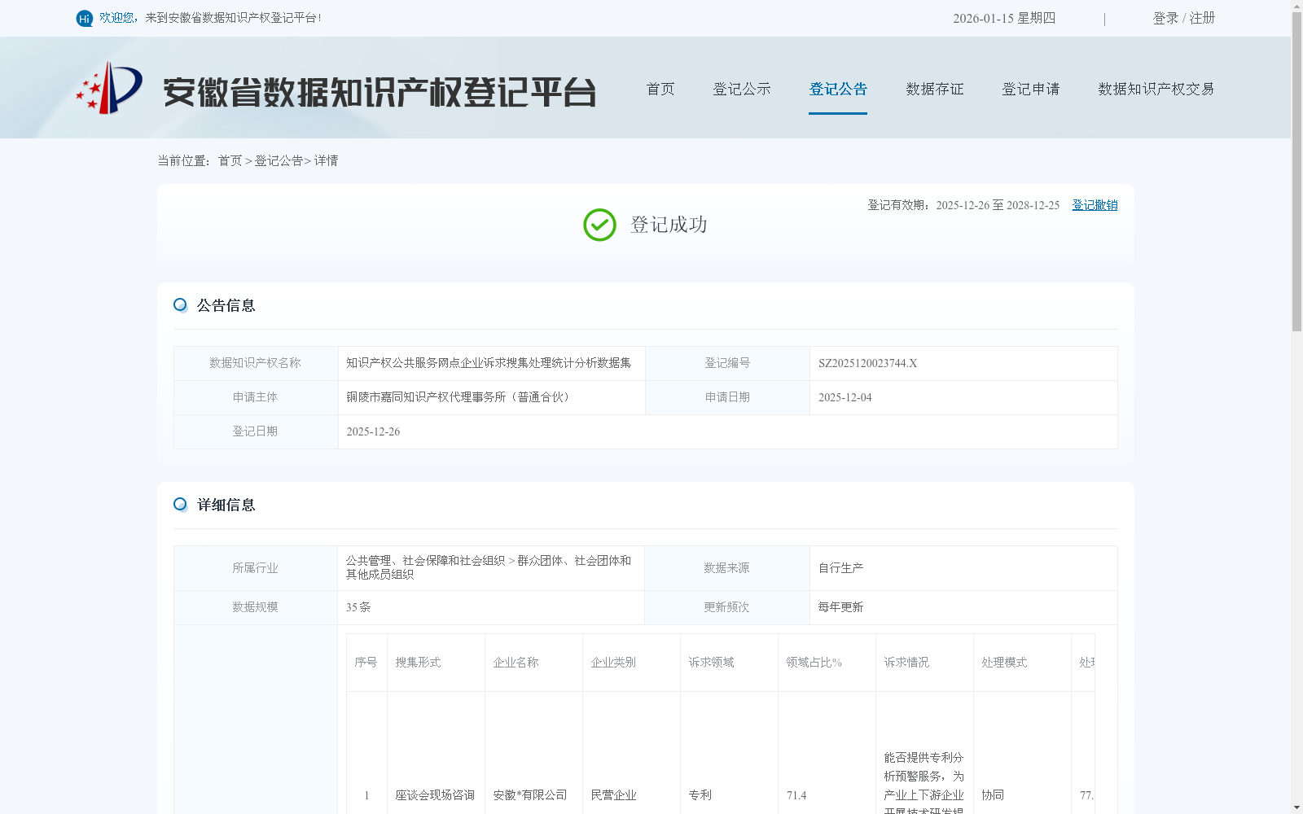Screen dimensions: 1303x814
Task: Open the 登记公示 navigation tab
Action: click(x=742, y=89)
